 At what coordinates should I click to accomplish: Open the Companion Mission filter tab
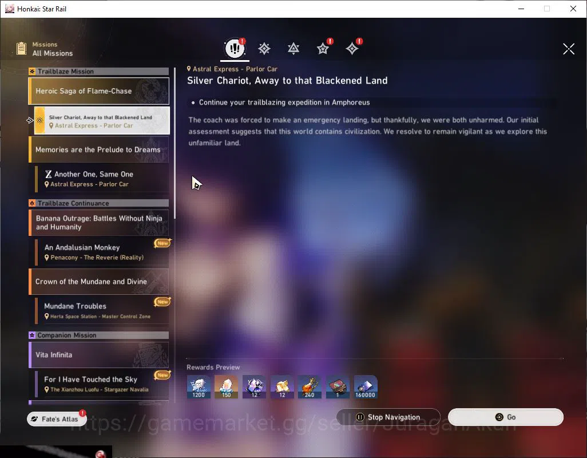tap(323, 48)
